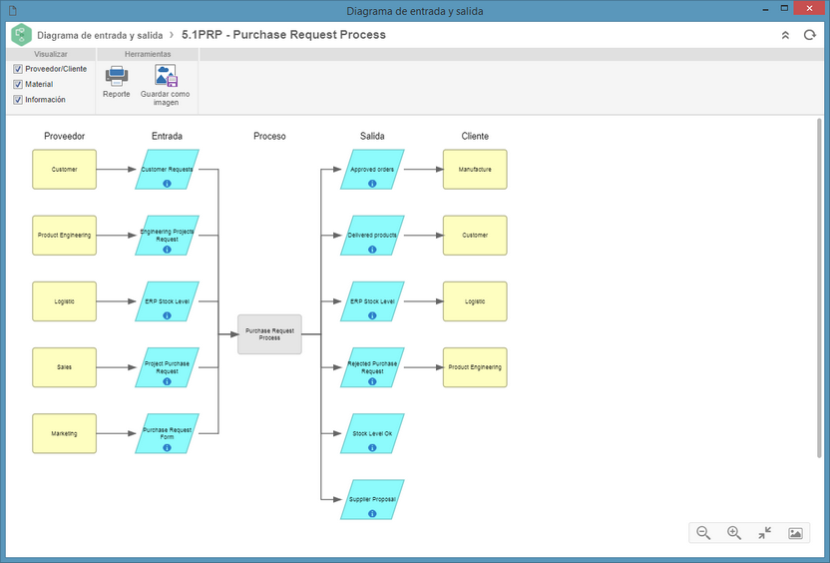This screenshot has height=563, width=830.
Task: Select the Customer supplier box
Action: (64, 169)
